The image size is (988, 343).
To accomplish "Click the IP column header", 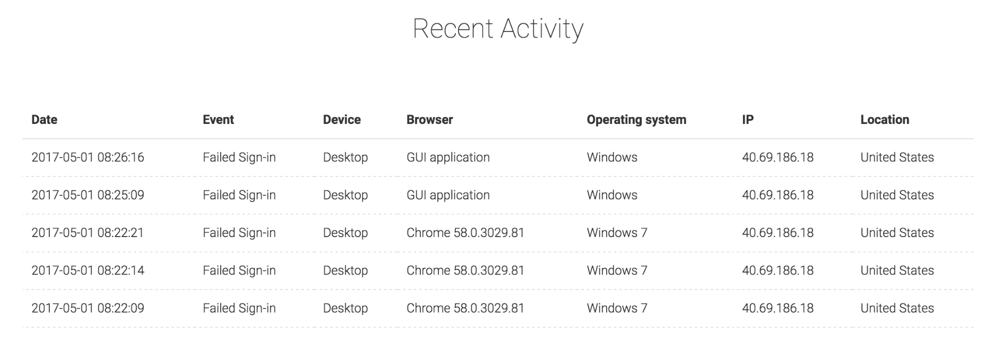I will pos(748,120).
